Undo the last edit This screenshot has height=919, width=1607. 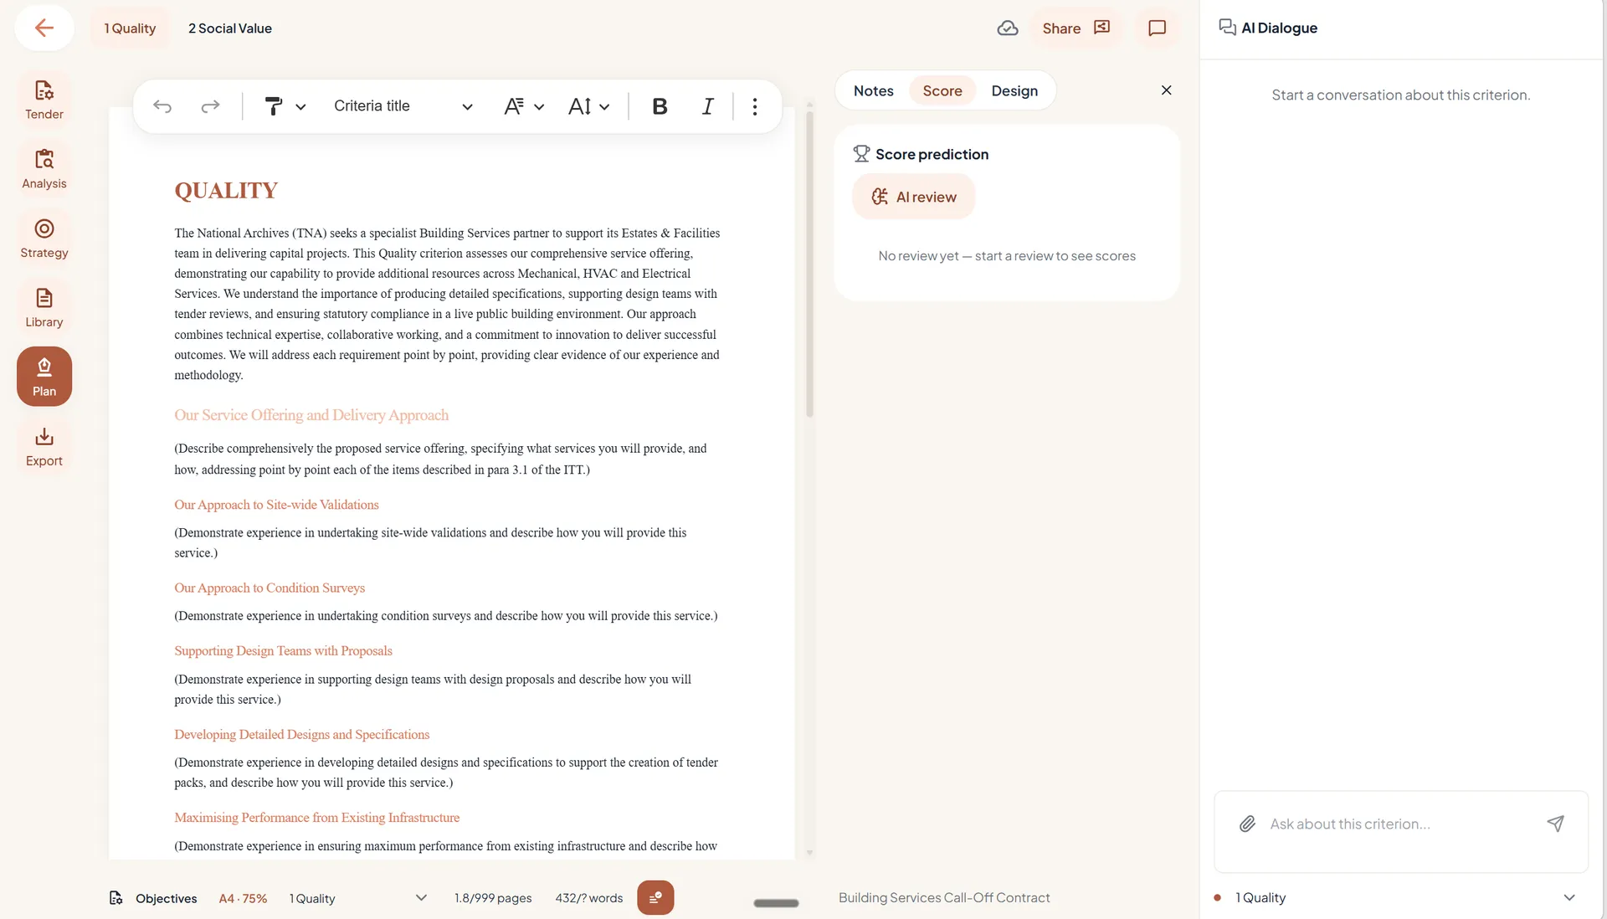tap(162, 106)
